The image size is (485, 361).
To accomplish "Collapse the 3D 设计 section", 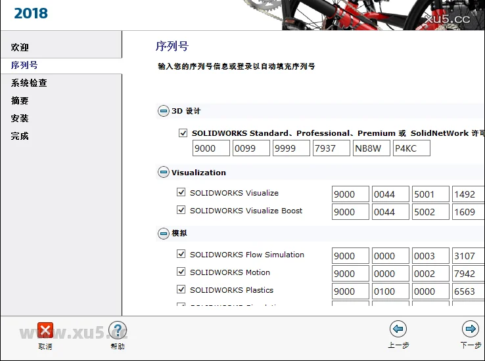I will click(164, 112).
